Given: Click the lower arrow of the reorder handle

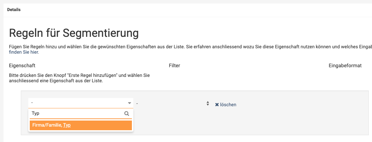Looking at the screenshot, I should pyautogui.click(x=208, y=105).
